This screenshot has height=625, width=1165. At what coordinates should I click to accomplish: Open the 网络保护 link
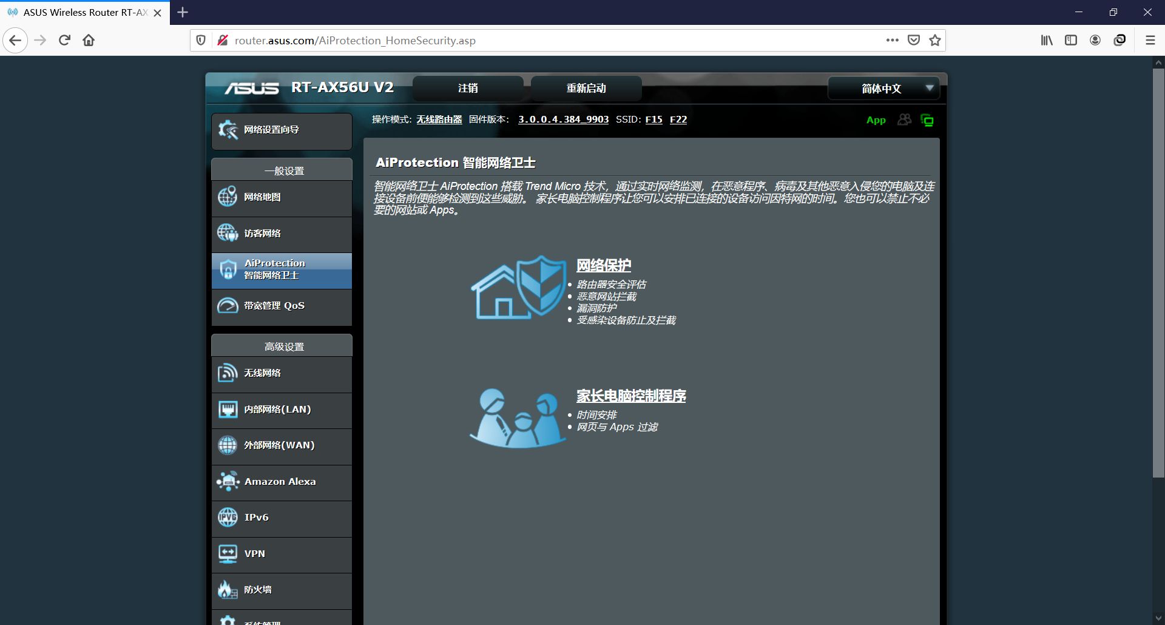point(604,265)
